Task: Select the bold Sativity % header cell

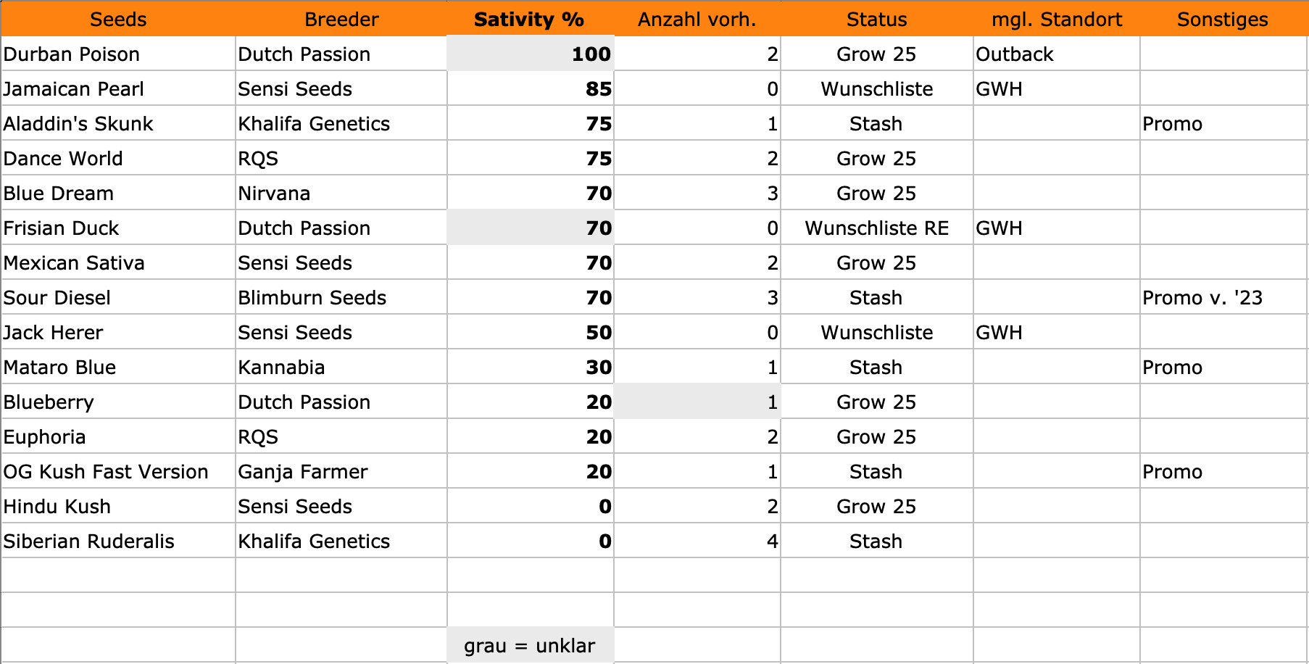Action: tap(529, 20)
